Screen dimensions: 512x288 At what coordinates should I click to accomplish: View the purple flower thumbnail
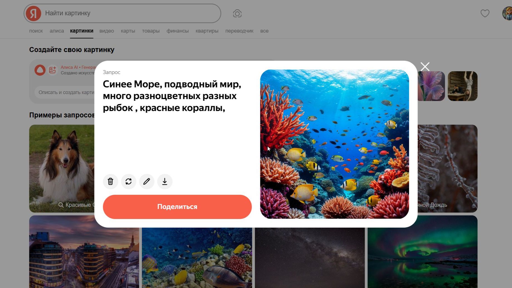[432, 86]
